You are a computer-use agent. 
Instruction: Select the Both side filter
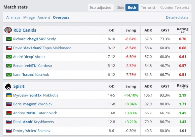tap(132, 8)
